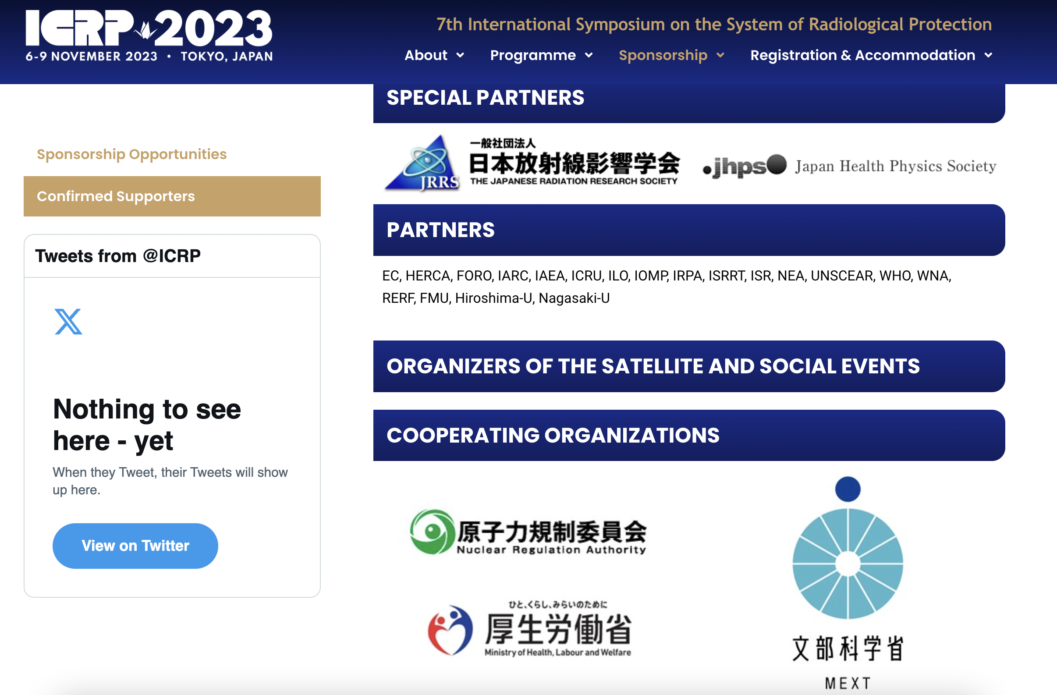Click the partners list text starting with EC, HERCA

tap(666, 287)
